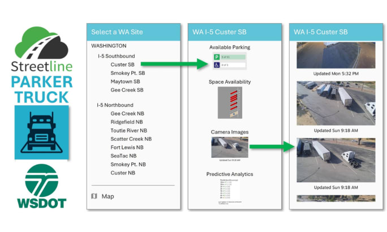Open the Predictive Analytics chart thumbnail
The image size is (387, 232).
230,191
